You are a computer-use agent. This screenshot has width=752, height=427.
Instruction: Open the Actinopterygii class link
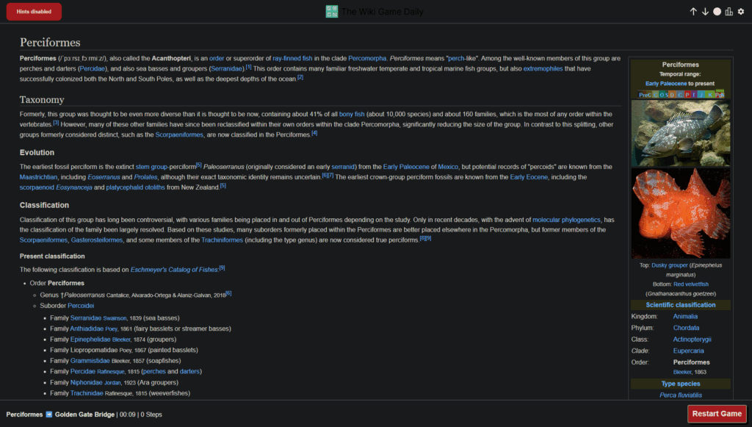point(693,339)
